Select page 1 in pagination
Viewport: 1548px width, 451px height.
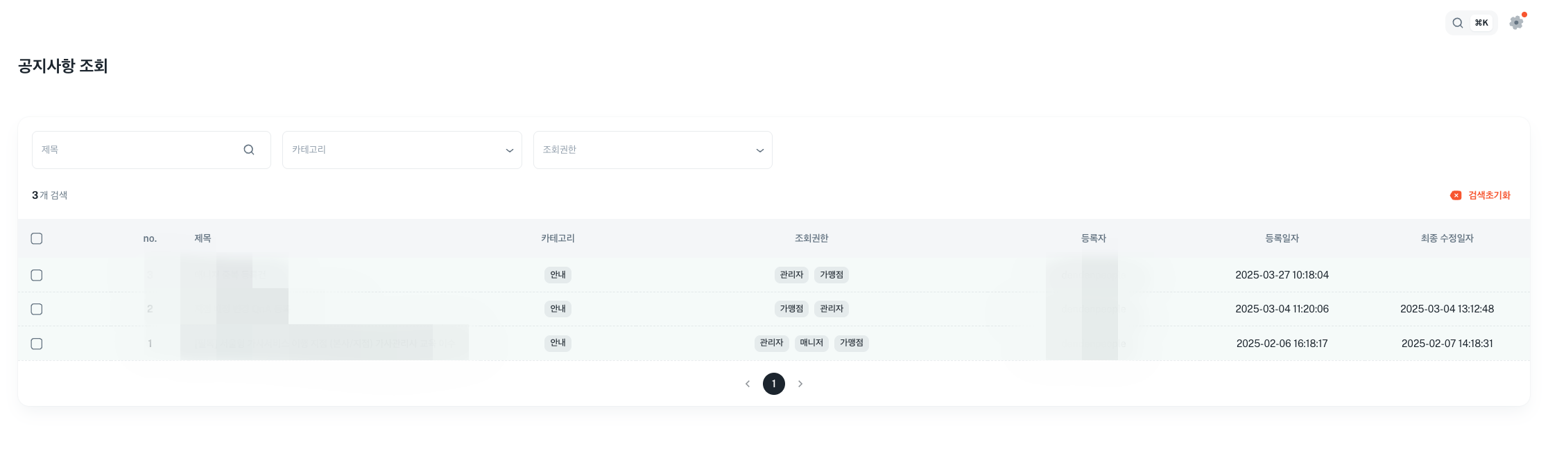(x=774, y=384)
